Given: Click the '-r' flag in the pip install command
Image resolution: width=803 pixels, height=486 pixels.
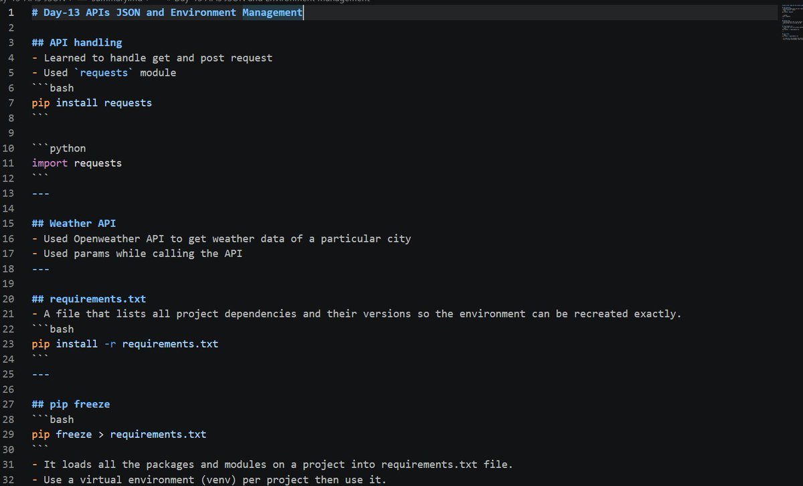Looking at the screenshot, I should pos(110,344).
